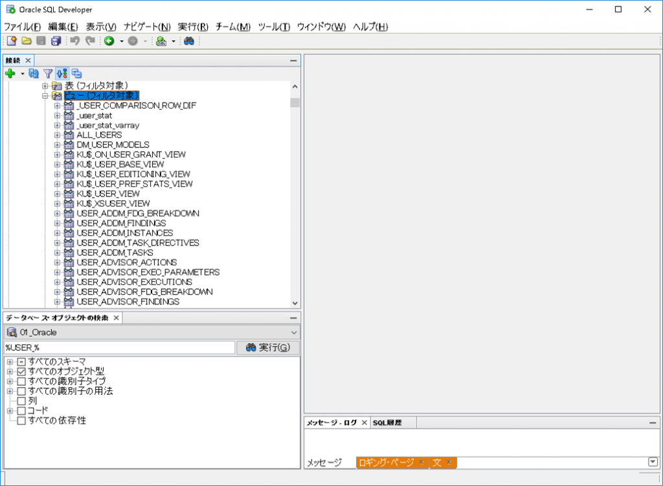
Task: Select USER_ADVISOR_EXEC_PARAMETERS in the tree
Action: [148, 273]
